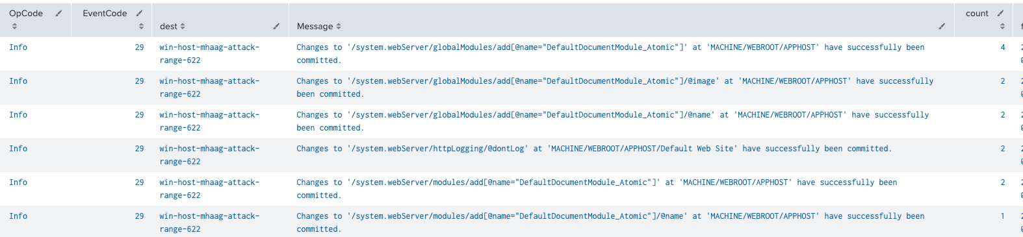Select count value 4 in first row
The height and width of the screenshot is (237, 1023).
1003,47
